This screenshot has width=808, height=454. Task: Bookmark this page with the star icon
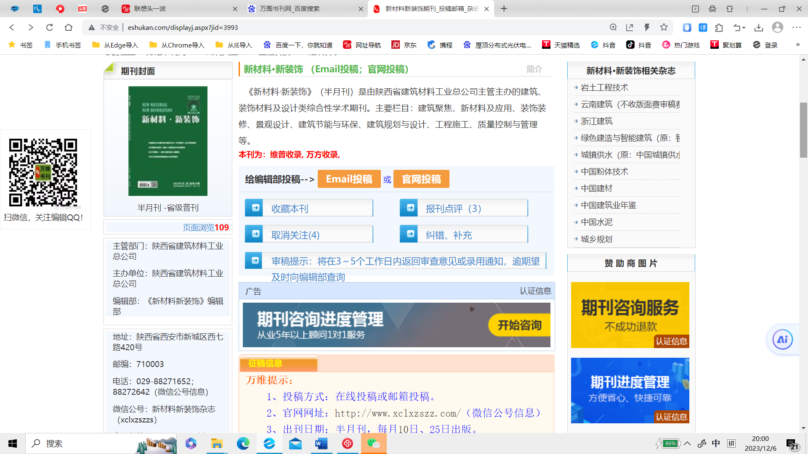pos(664,27)
